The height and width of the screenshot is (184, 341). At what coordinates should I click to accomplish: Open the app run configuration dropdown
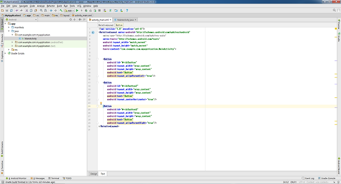point(69,10)
